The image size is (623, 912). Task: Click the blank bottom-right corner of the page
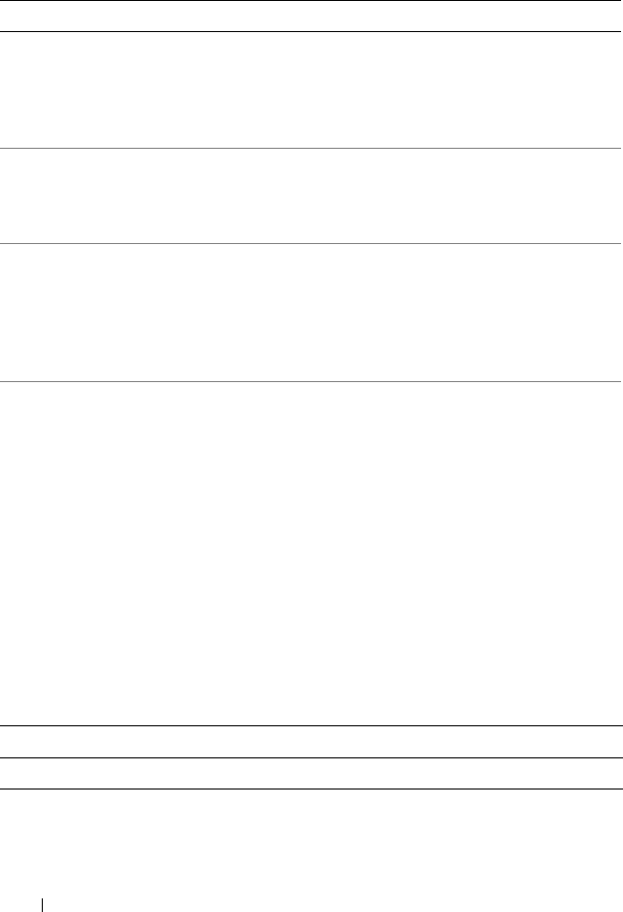tap(593, 890)
